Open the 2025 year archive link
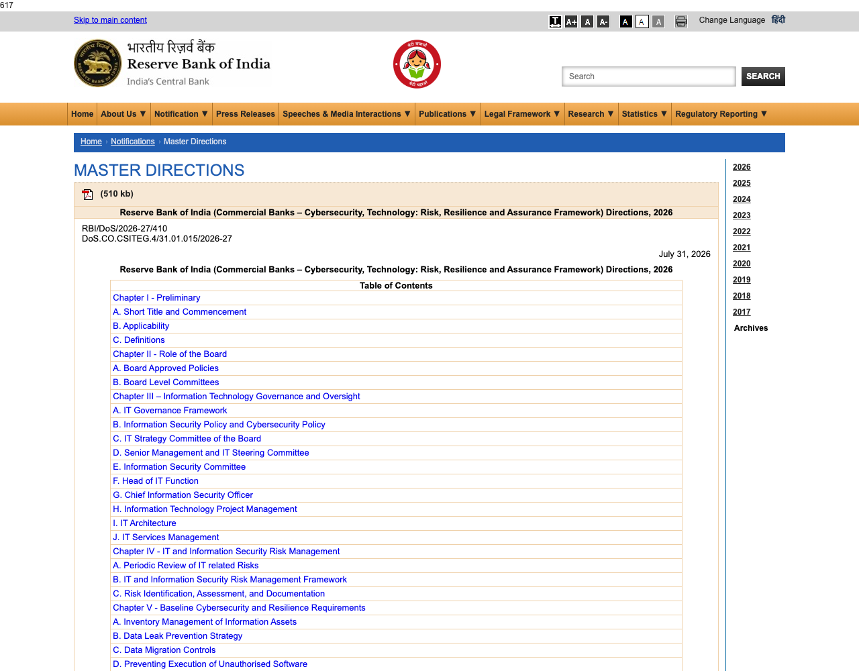859x671 pixels. coord(742,183)
